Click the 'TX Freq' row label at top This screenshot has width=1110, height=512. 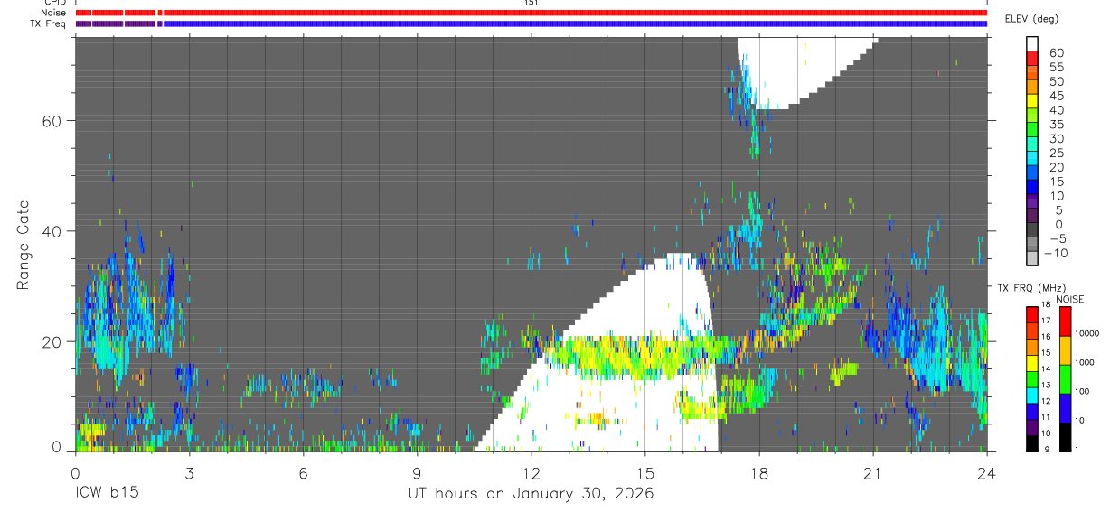click(50, 23)
